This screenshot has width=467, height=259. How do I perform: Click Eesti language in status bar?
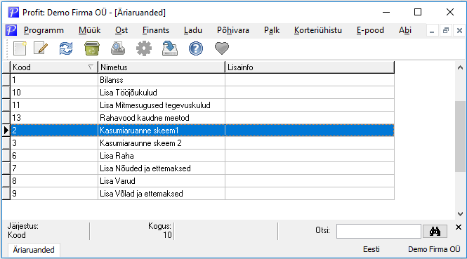click(x=371, y=249)
